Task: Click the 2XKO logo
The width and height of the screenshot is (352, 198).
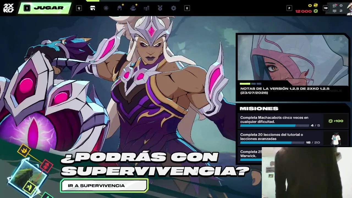Action: point(8,8)
